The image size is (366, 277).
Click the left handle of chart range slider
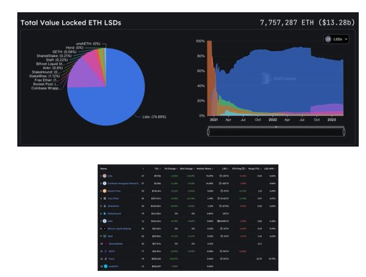point(208,132)
